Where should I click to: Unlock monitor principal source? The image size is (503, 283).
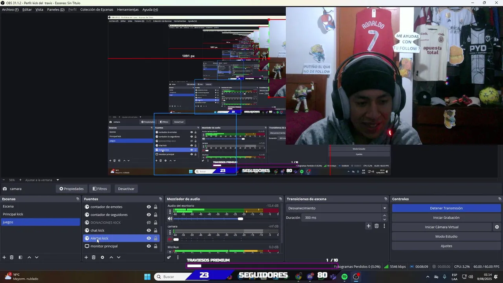tap(156, 246)
